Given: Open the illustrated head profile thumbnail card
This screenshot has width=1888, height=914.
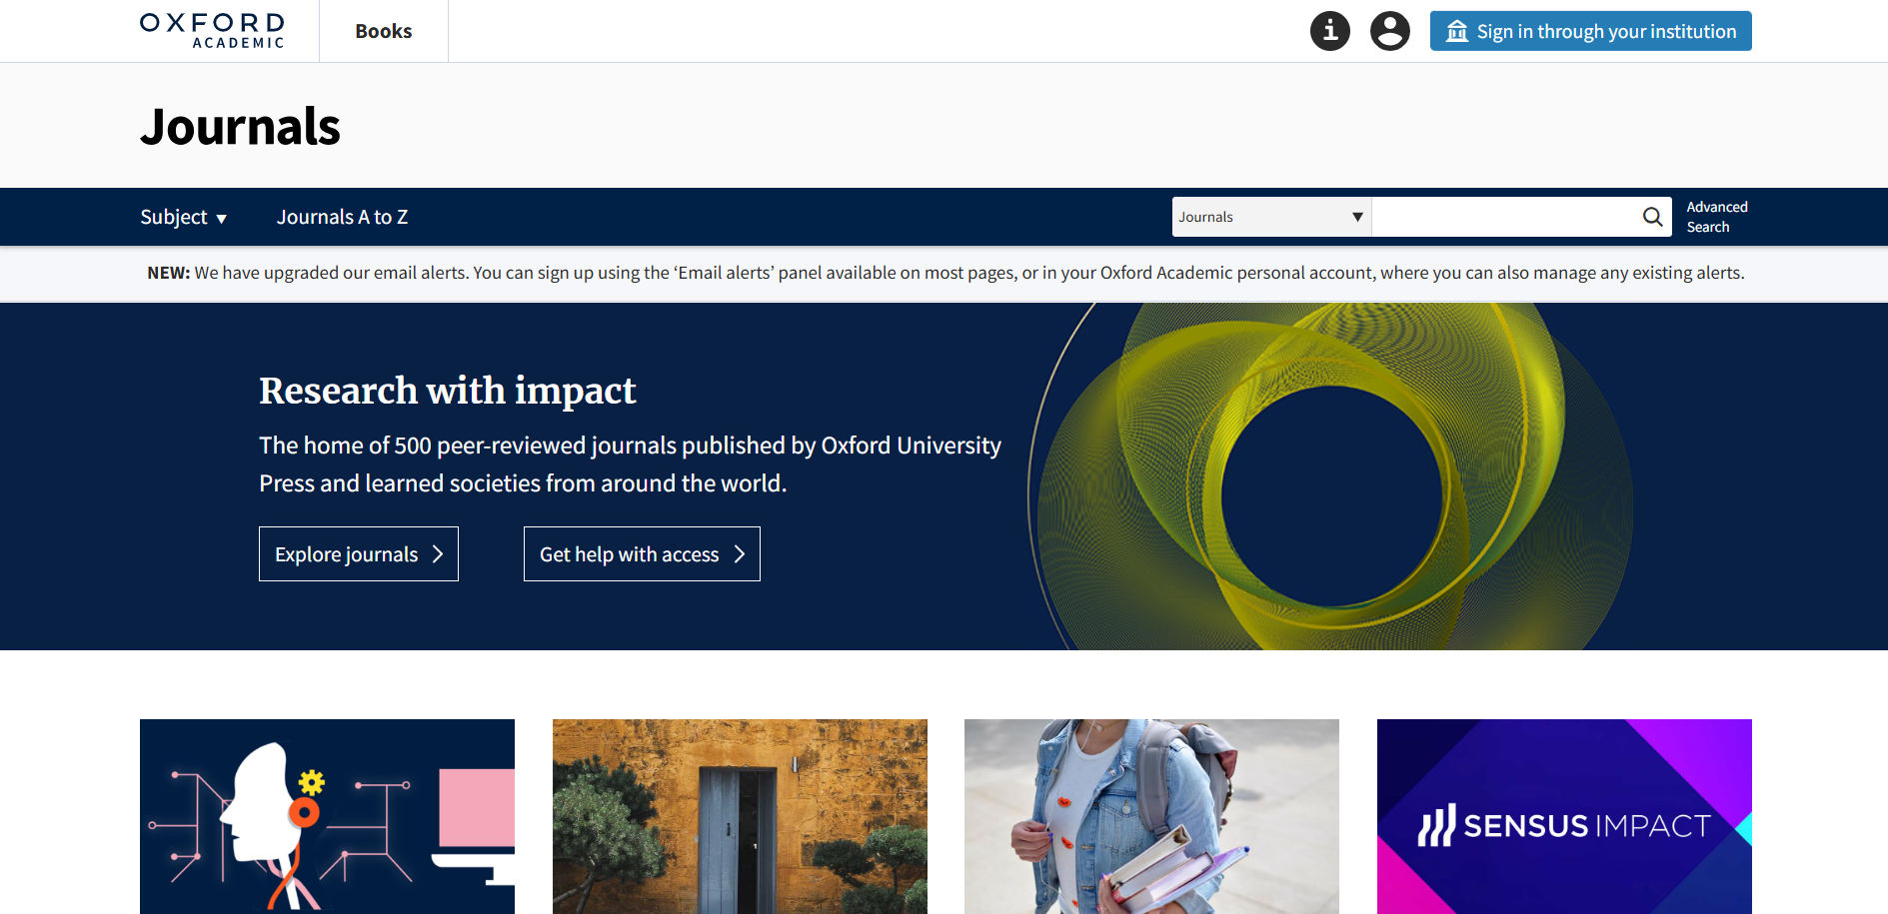Looking at the screenshot, I should click(x=327, y=816).
